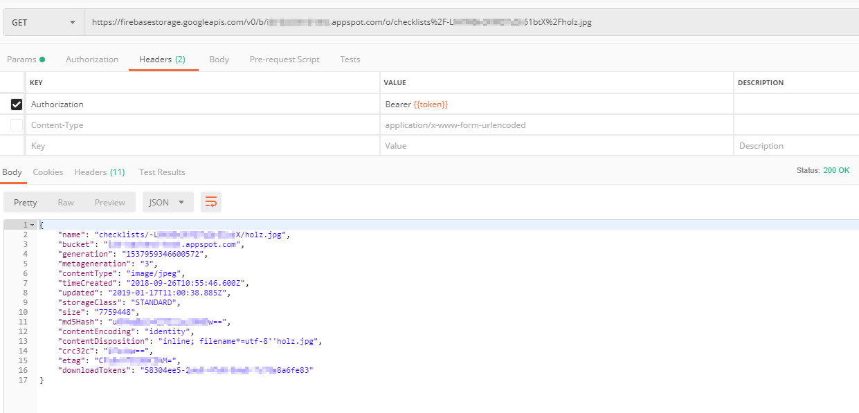Click the VALUE column header
This screenshot has width=859, height=413.
[395, 82]
